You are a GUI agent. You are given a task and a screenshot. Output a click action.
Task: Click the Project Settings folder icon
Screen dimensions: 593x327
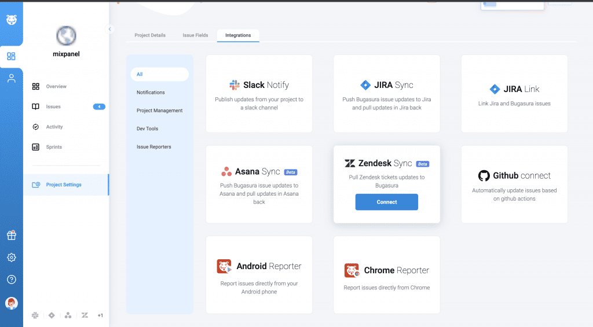tap(36, 185)
